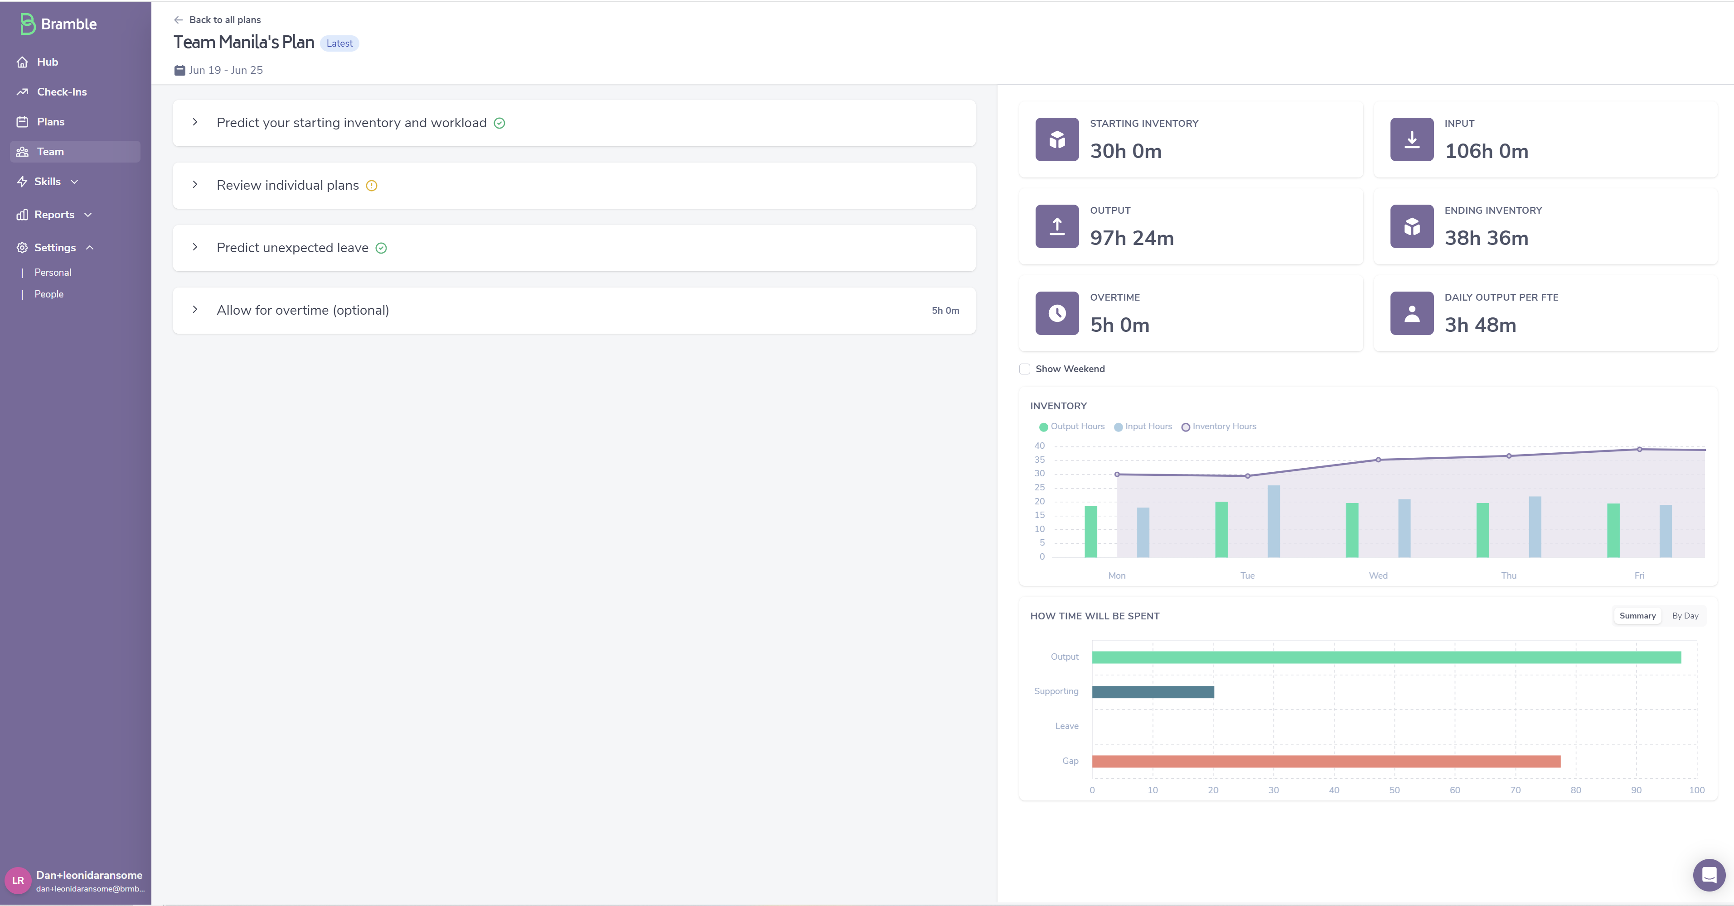Click the Bramble logo icon

[x=27, y=24]
